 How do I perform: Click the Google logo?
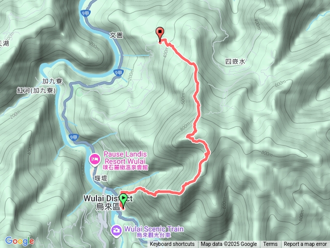pyautogui.click(x=20, y=241)
